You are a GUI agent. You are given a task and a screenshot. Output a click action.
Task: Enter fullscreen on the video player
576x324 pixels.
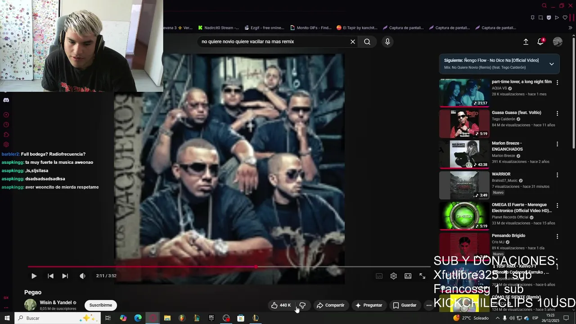[422, 276]
